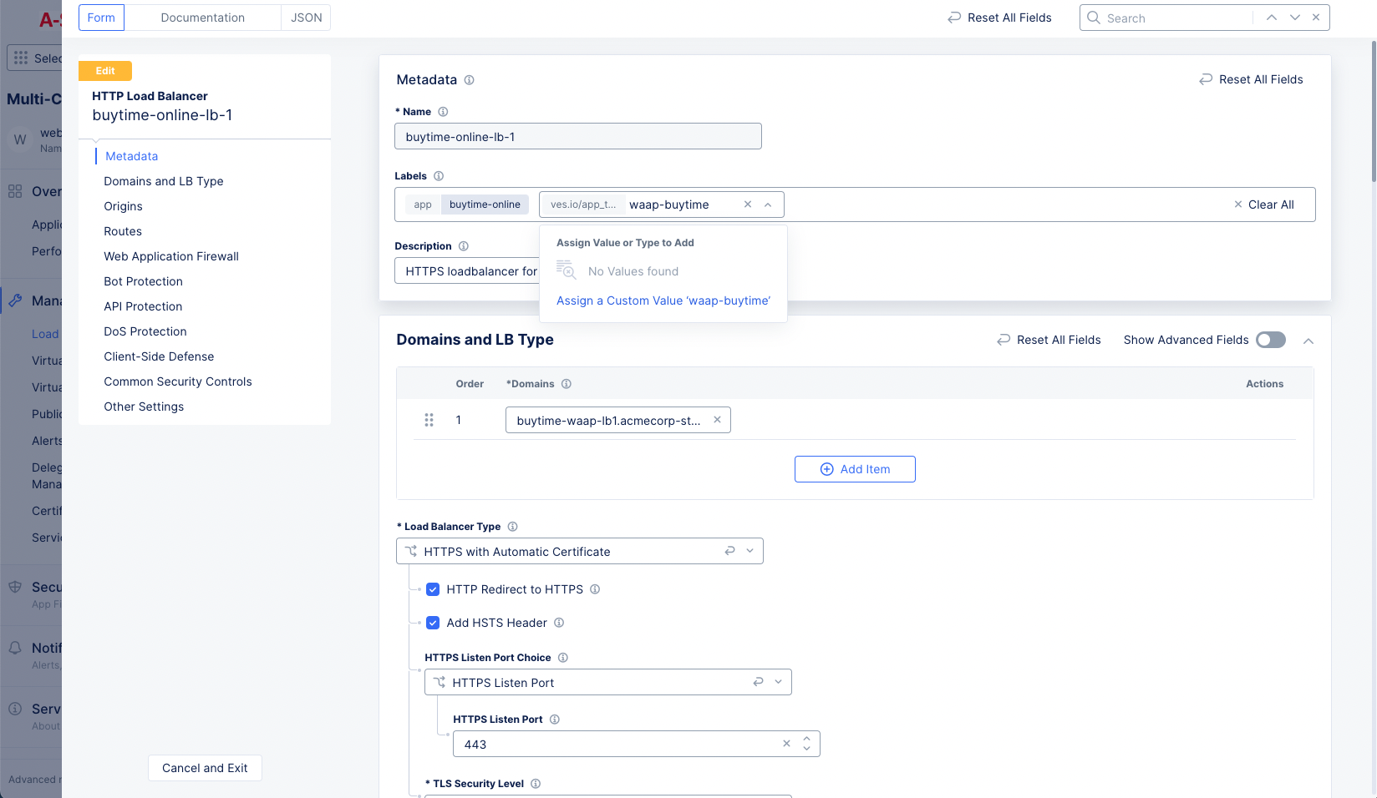Screen dimensions: 1377x798
Task: Open the Security section via shield icon
Action: (16, 587)
